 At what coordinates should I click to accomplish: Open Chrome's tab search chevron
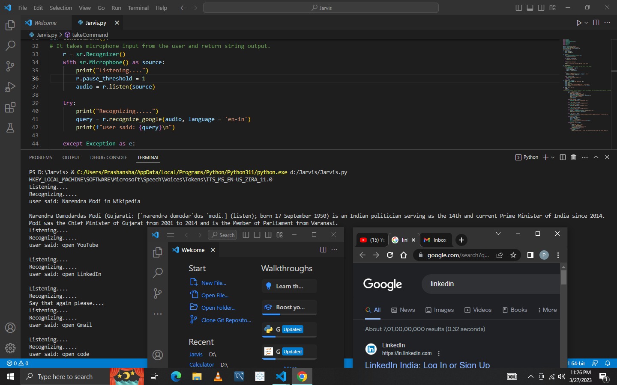(498, 234)
